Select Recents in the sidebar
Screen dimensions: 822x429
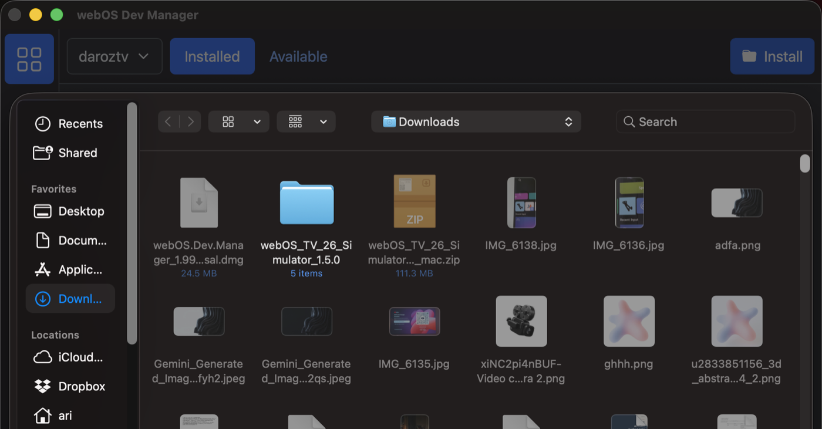70,124
